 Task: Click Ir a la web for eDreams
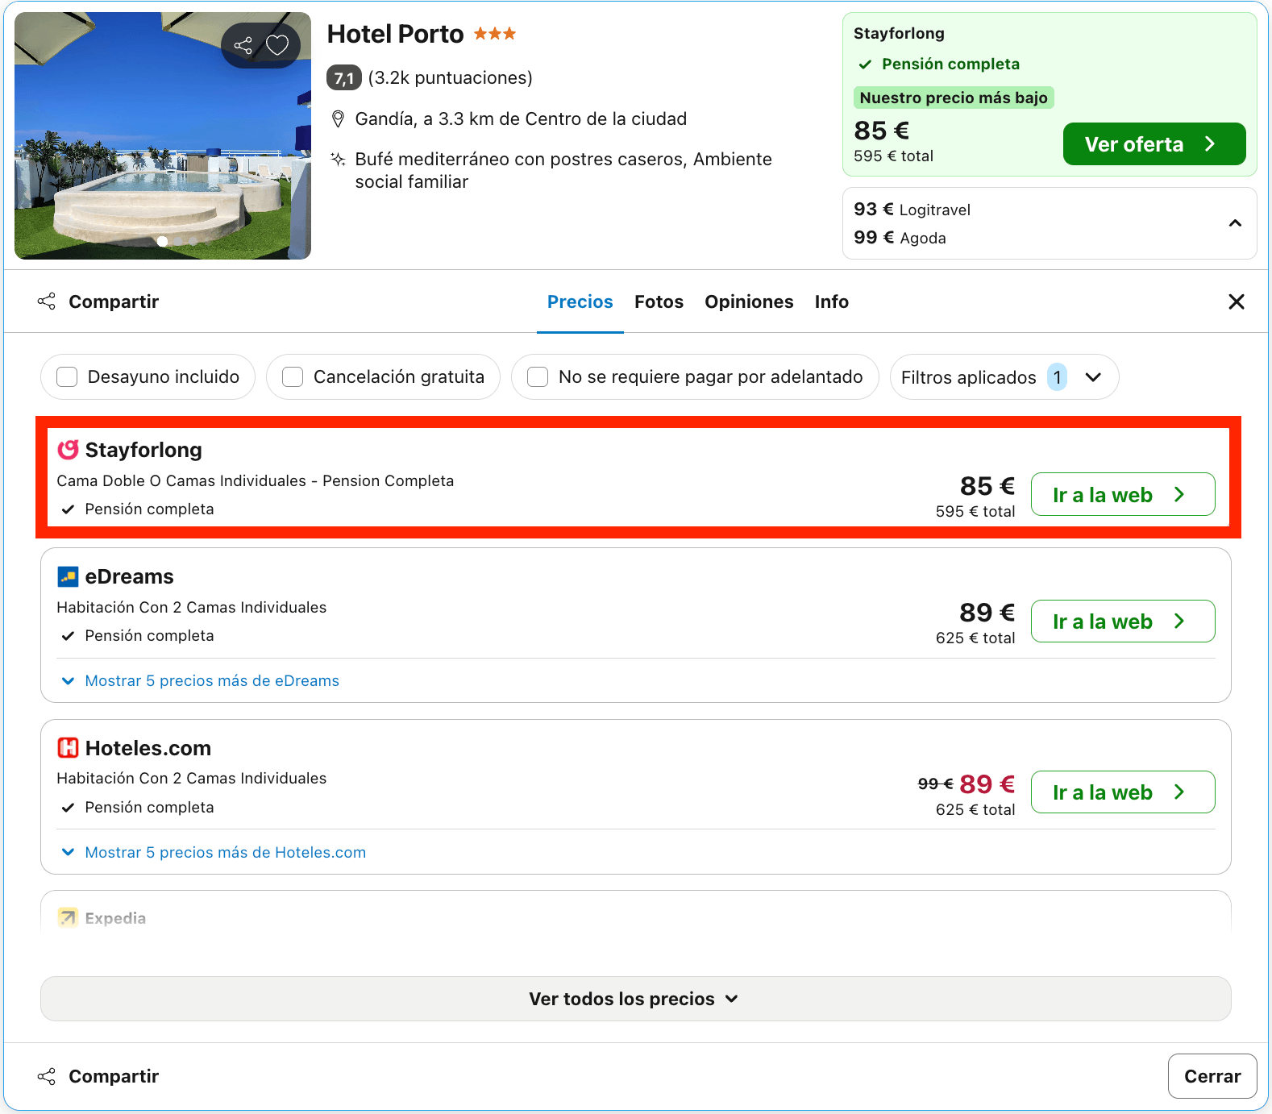point(1123,621)
